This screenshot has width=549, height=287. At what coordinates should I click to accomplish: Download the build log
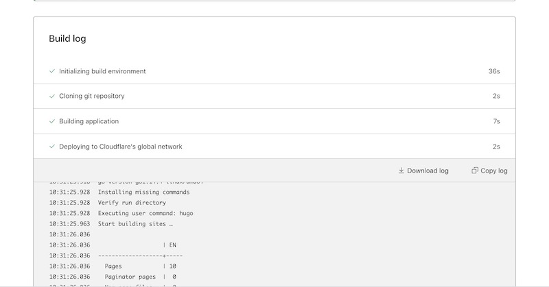point(423,171)
